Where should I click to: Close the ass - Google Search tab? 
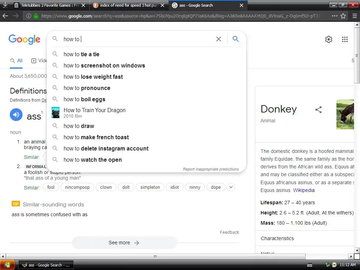click(241, 5)
